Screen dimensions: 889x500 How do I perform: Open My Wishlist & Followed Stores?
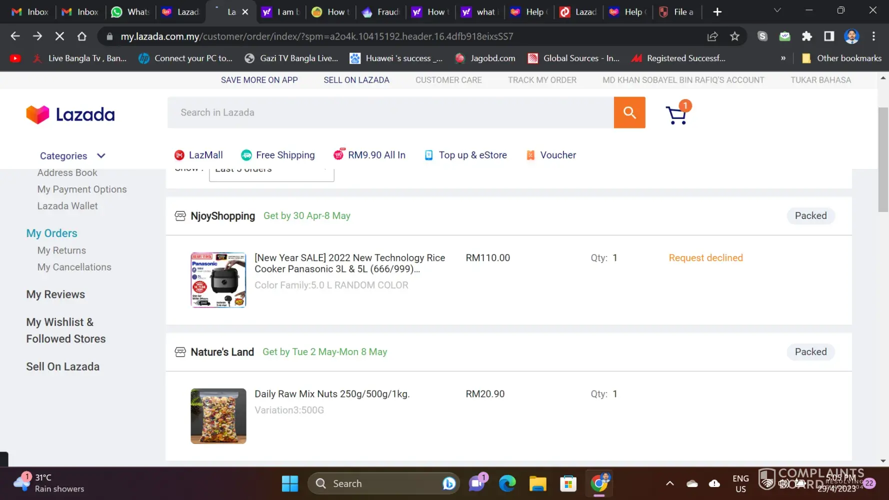click(x=66, y=330)
